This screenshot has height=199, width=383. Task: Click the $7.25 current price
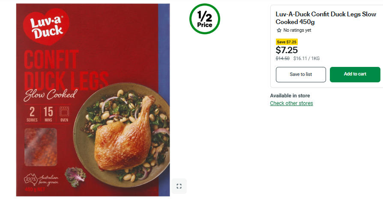[x=287, y=50]
